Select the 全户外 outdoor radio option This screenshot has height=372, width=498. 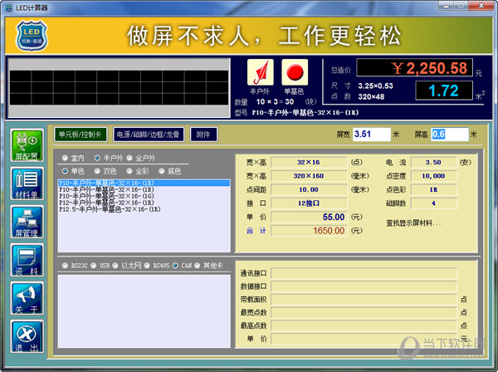pos(129,158)
